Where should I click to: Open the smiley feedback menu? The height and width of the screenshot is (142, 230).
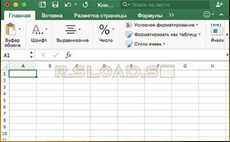207,15
